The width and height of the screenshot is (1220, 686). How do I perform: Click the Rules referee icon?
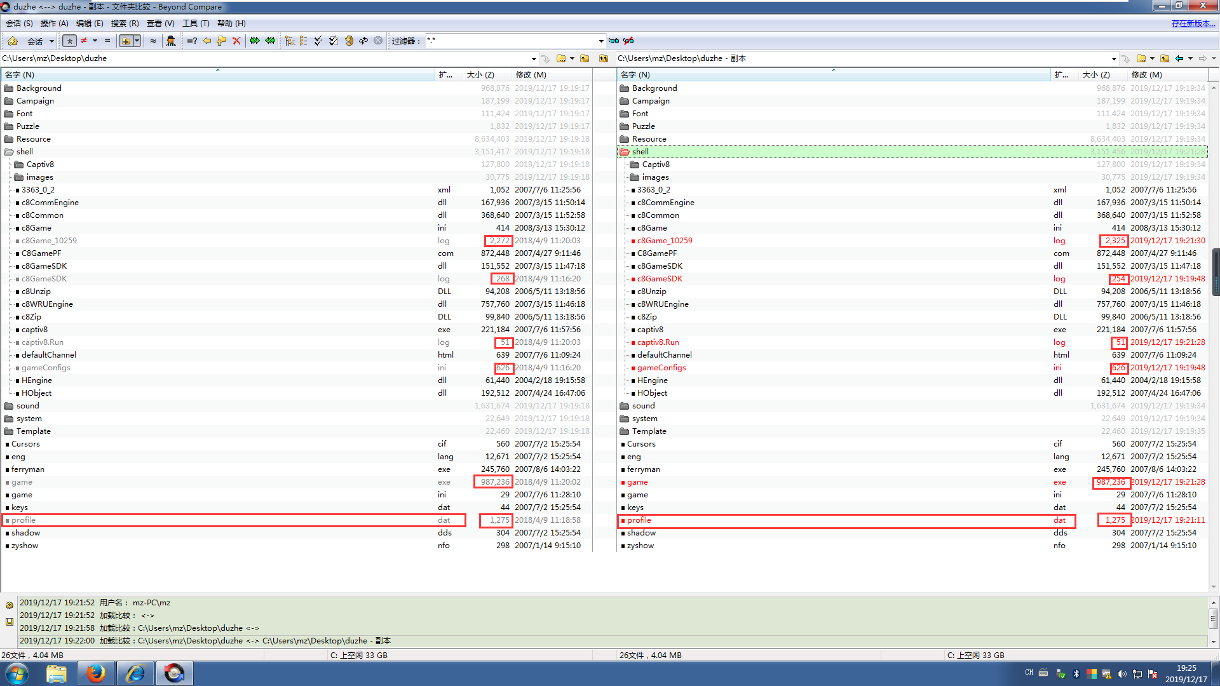(x=170, y=41)
